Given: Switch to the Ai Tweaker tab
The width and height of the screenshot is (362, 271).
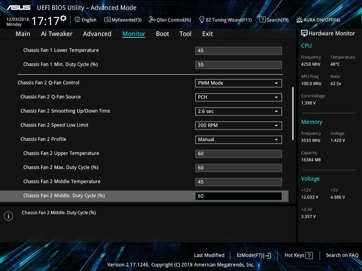Looking at the screenshot, I should (57, 34).
